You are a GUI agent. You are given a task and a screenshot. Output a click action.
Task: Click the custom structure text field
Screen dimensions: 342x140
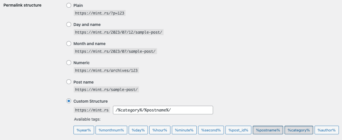[163, 110]
